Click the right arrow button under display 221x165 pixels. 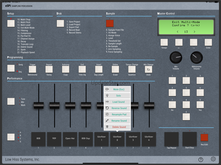click(194, 42)
